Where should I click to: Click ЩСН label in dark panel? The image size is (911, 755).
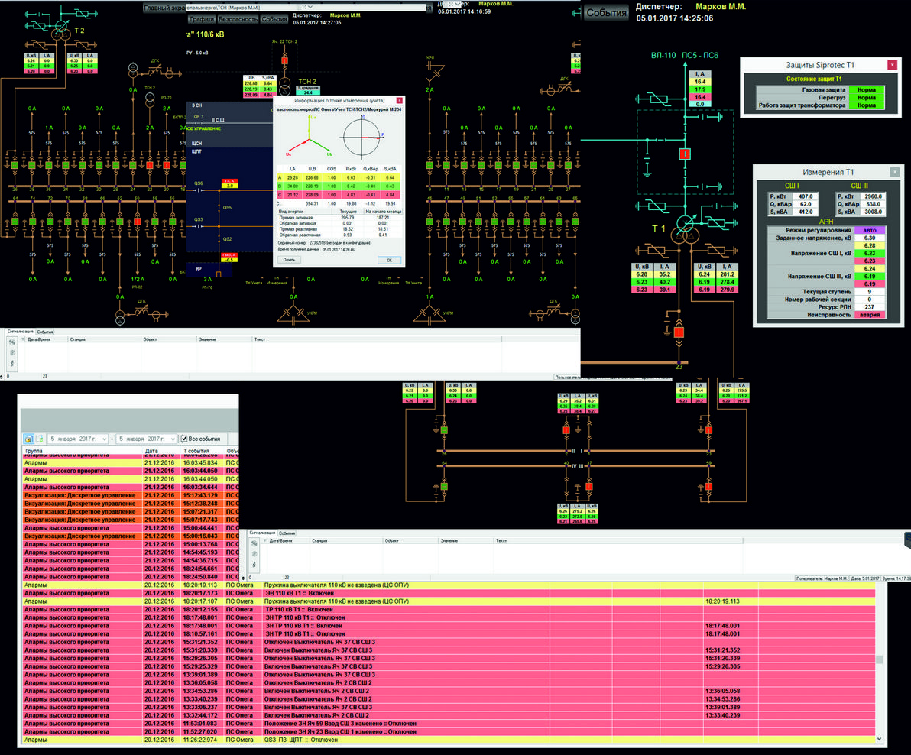pyautogui.click(x=197, y=143)
